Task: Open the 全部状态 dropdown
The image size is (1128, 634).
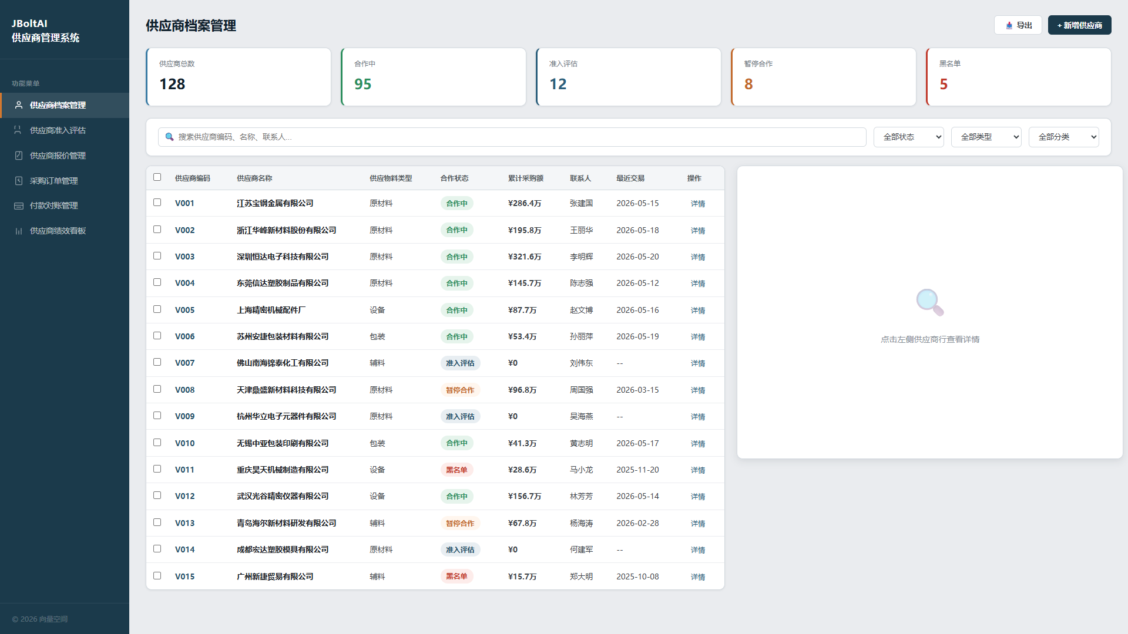Action: coord(908,137)
